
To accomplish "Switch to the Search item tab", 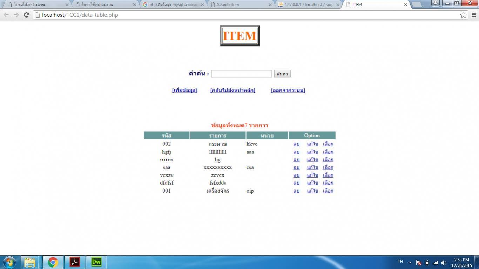I will 241,5.
